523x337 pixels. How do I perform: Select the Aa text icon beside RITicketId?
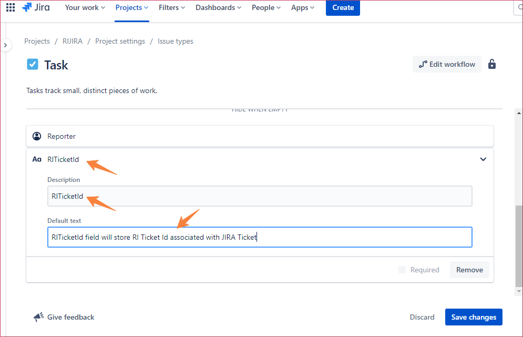pyautogui.click(x=36, y=159)
